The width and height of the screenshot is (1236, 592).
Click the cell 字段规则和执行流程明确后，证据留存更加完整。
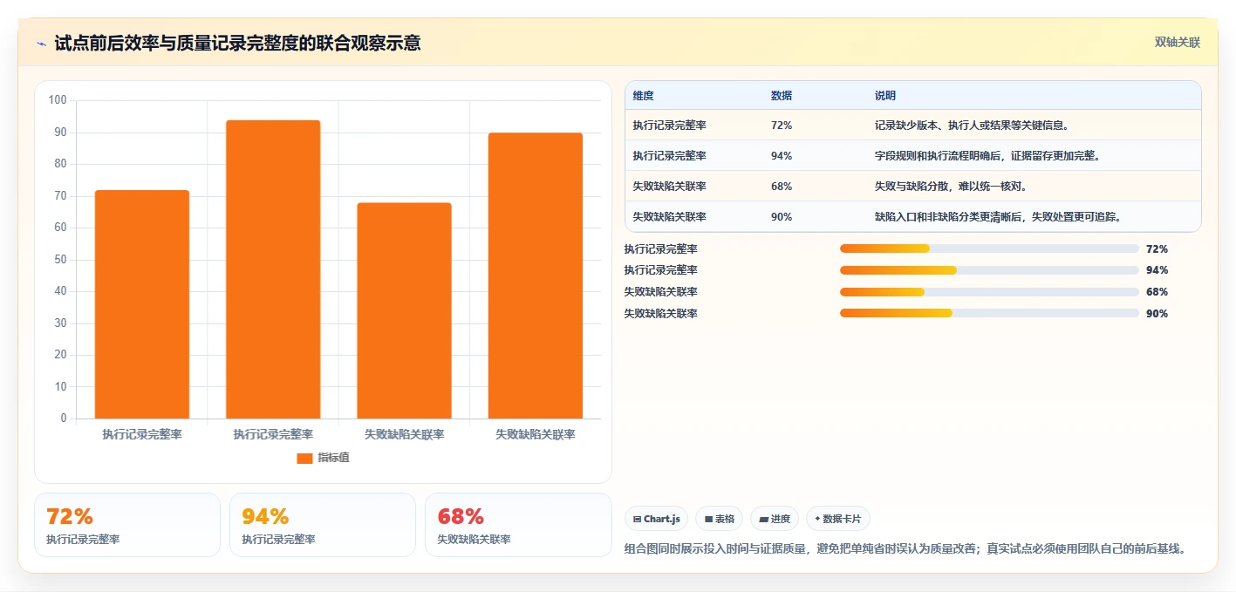point(990,156)
